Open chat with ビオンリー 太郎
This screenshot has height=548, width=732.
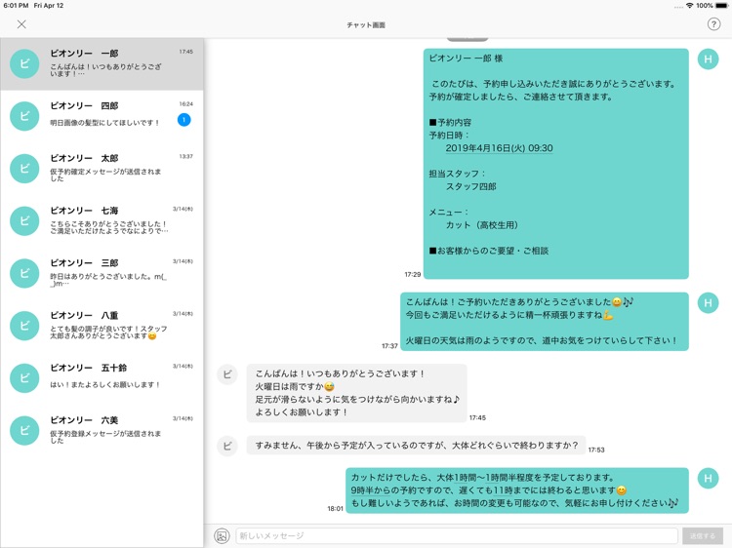pos(102,169)
